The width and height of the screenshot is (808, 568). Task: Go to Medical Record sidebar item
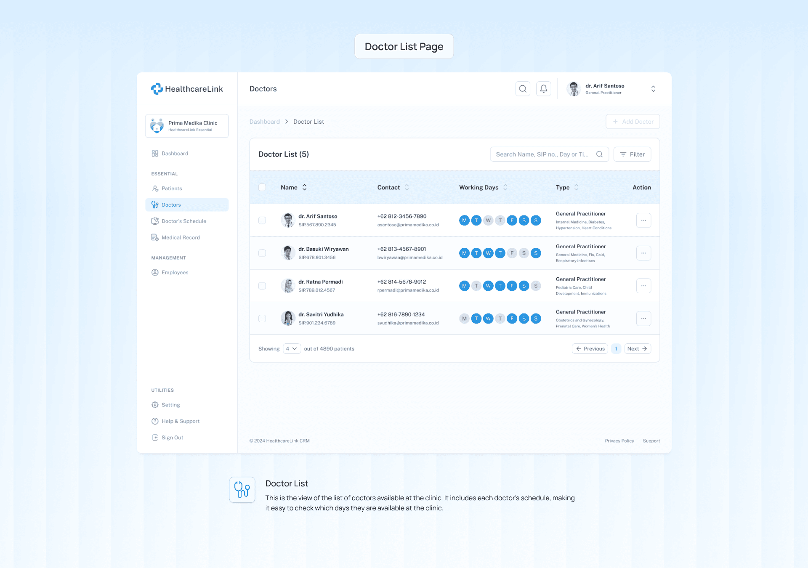pos(181,238)
